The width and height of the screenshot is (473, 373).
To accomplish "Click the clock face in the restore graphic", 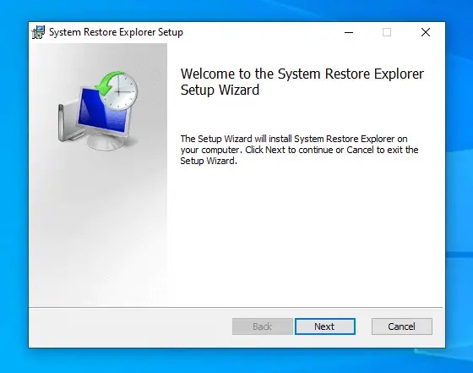I will pyautogui.click(x=120, y=91).
